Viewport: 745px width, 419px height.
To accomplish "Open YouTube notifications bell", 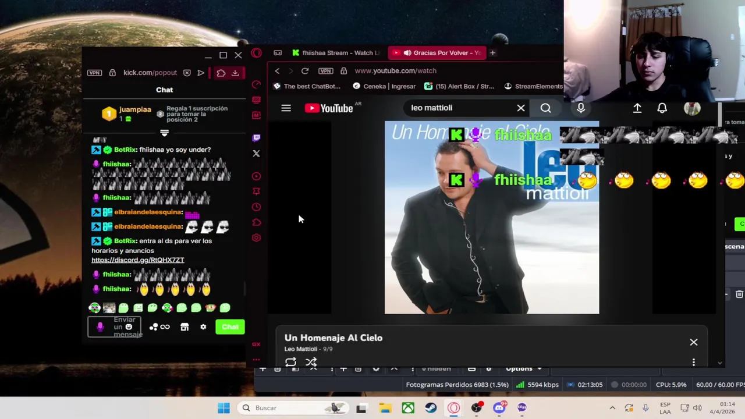I will click(x=662, y=108).
